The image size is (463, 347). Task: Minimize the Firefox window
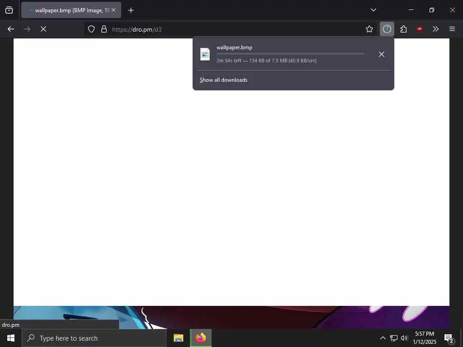click(411, 10)
